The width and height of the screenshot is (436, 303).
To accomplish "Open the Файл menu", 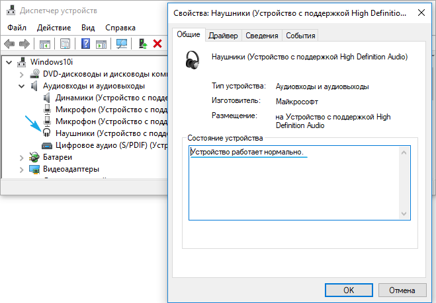I will pyautogui.click(x=19, y=28).
